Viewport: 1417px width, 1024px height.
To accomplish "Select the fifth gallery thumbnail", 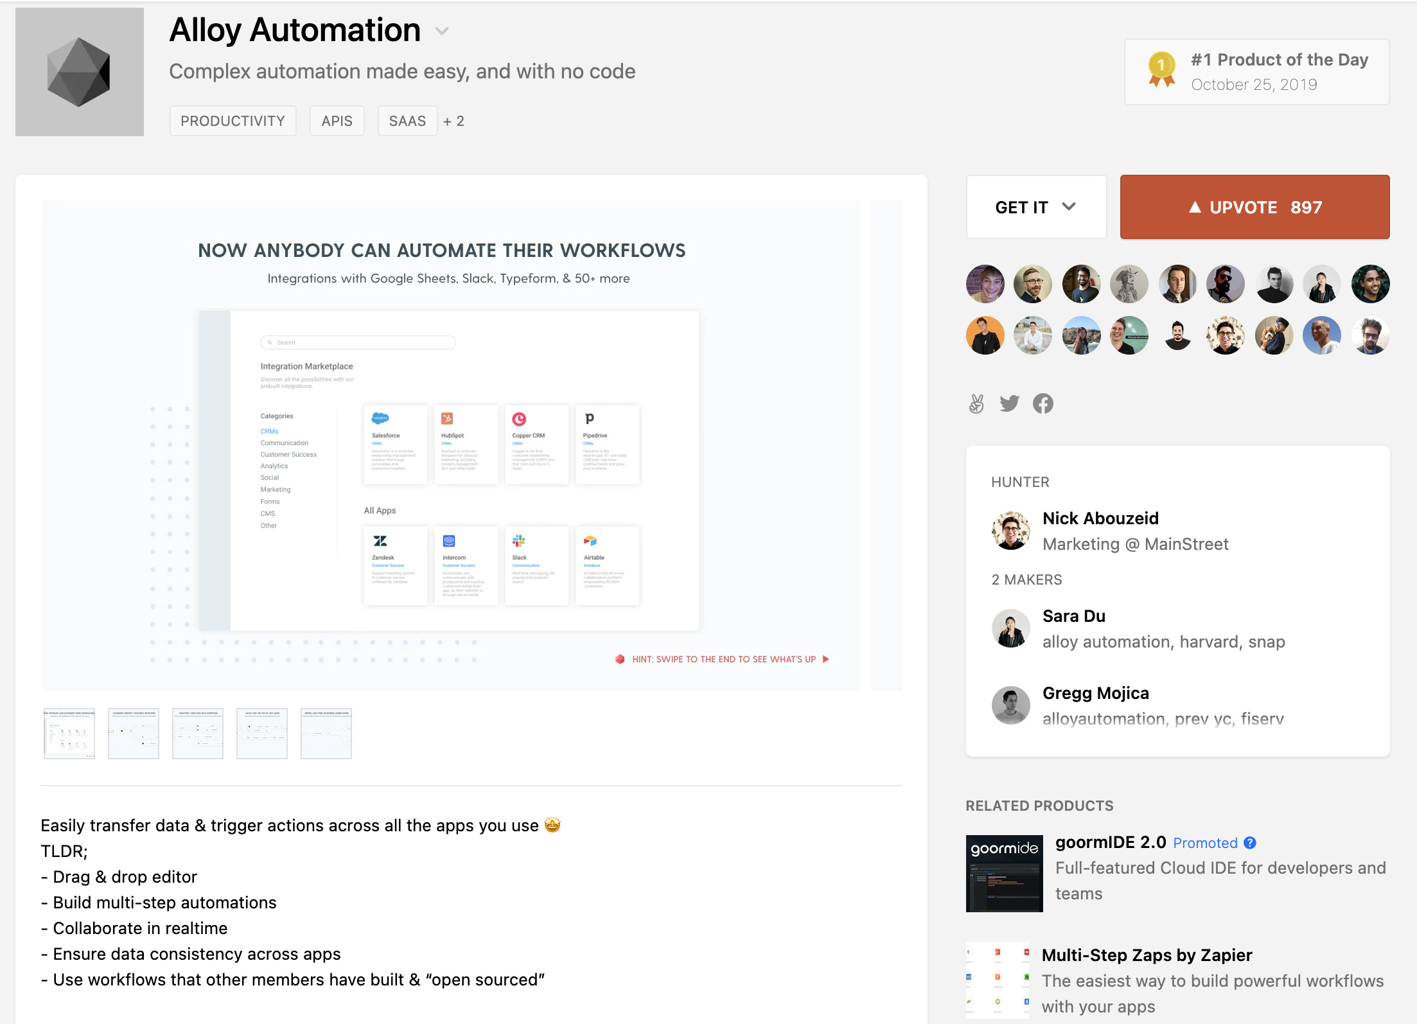I will [x=326, y=734].
